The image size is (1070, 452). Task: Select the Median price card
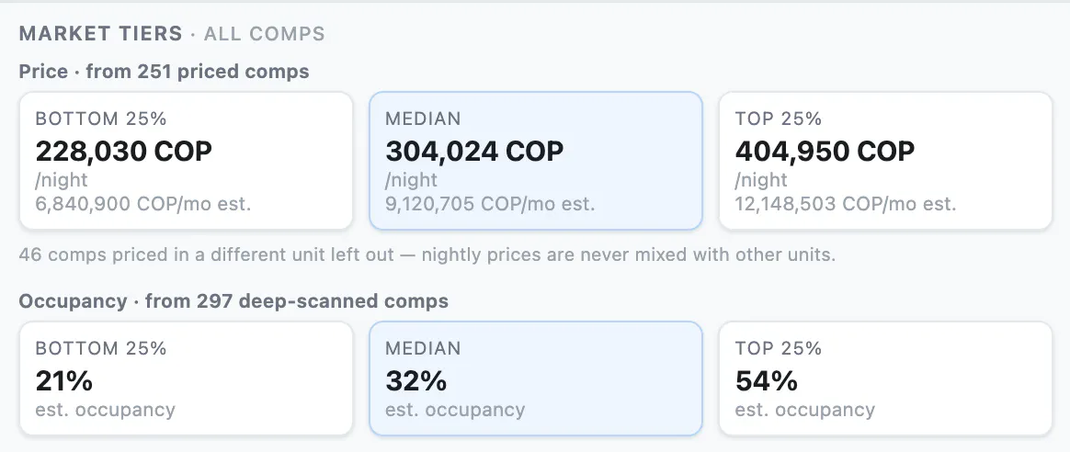click(536, 161)
